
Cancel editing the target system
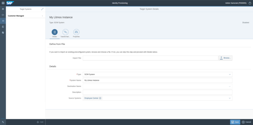click(x=246, y=122)
